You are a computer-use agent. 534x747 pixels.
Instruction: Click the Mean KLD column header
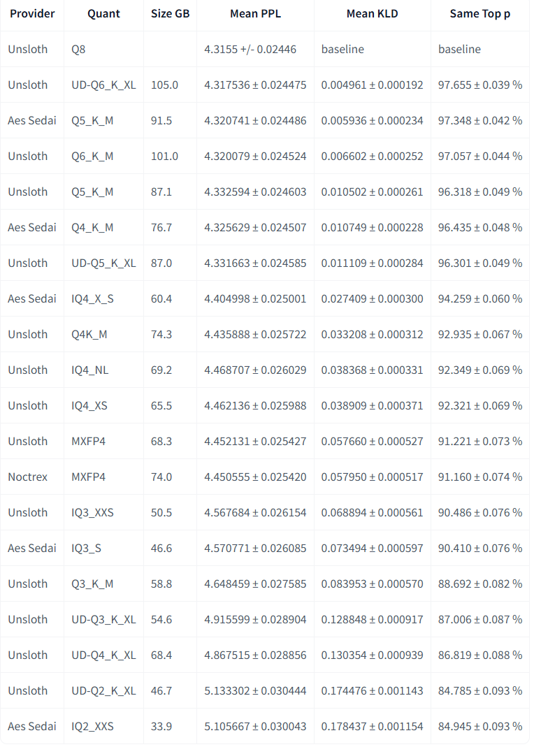click(372, 14)
